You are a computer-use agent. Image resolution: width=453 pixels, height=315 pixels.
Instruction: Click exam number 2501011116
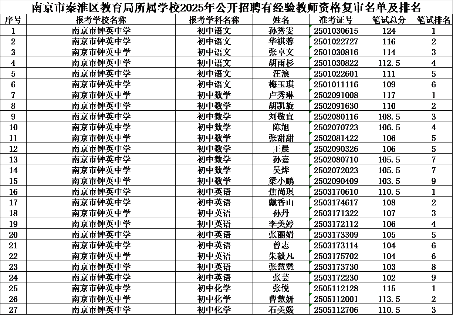point(336,85)
